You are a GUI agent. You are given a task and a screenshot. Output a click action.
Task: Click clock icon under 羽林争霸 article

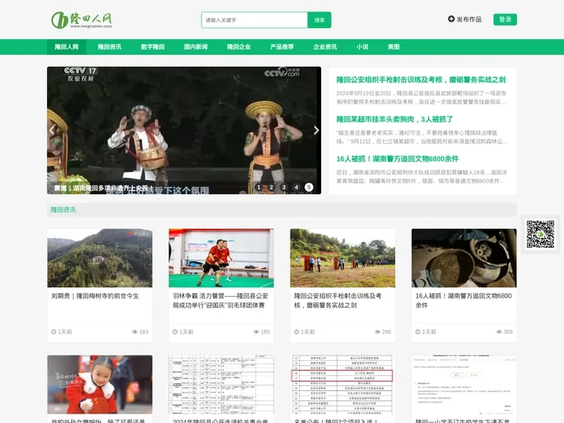pos(175,331)
